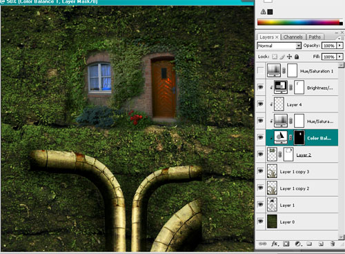Screen dimensions: 345x254
Task: Click mask link chain on clipped Hue/Satura... layer
Action: pos(290,121)
